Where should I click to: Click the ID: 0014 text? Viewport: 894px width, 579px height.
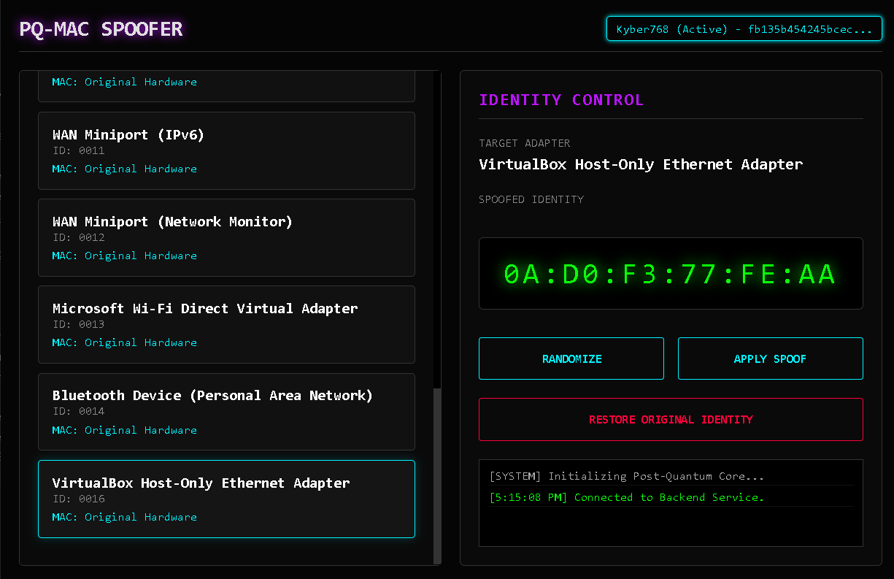pos(78,411)
